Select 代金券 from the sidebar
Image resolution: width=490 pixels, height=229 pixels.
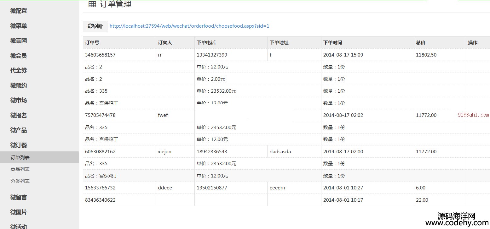pos(19,71)
